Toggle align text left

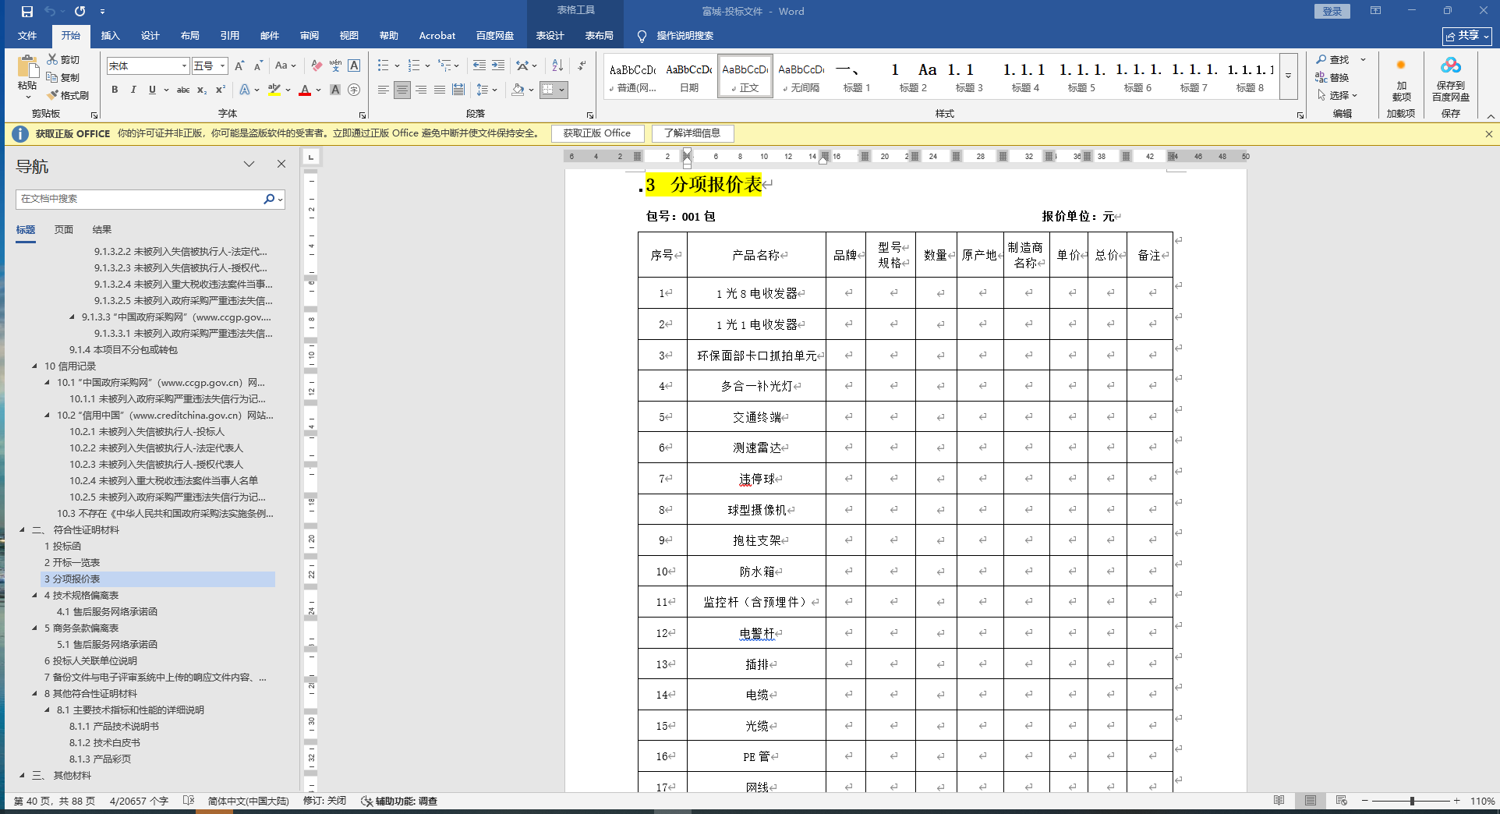click(383, 90)
